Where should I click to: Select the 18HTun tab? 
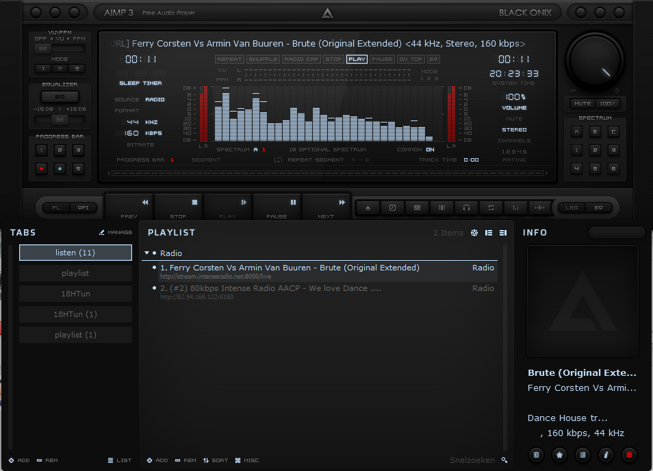pos(75,294)
